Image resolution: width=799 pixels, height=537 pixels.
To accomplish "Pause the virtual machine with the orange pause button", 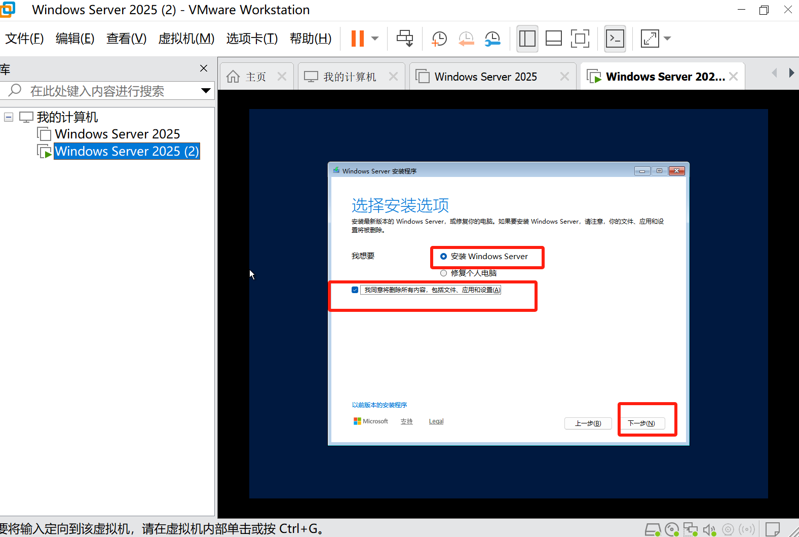I will point(358,39).
